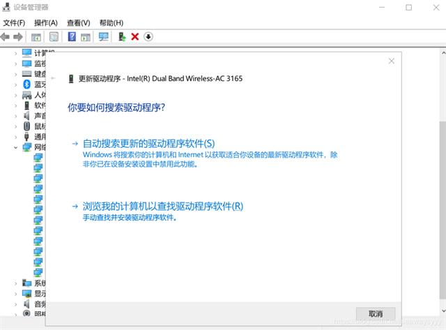The width and height of the screenshot is (446, 330).
Task: Open the 查看(V) menu
Action: point(79,23)
